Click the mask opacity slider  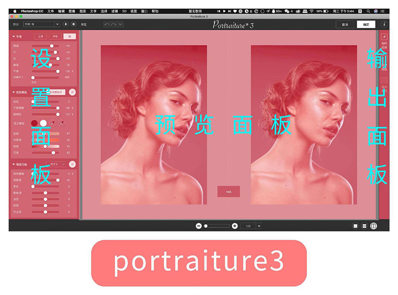pyautogui.click(x=45, y=108)
